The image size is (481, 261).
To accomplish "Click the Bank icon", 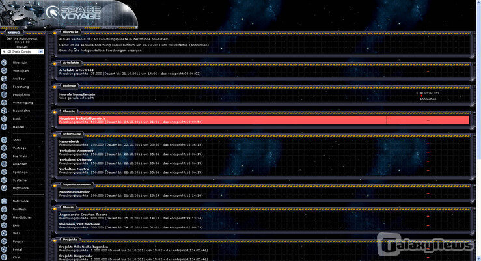I will (4, 118).
